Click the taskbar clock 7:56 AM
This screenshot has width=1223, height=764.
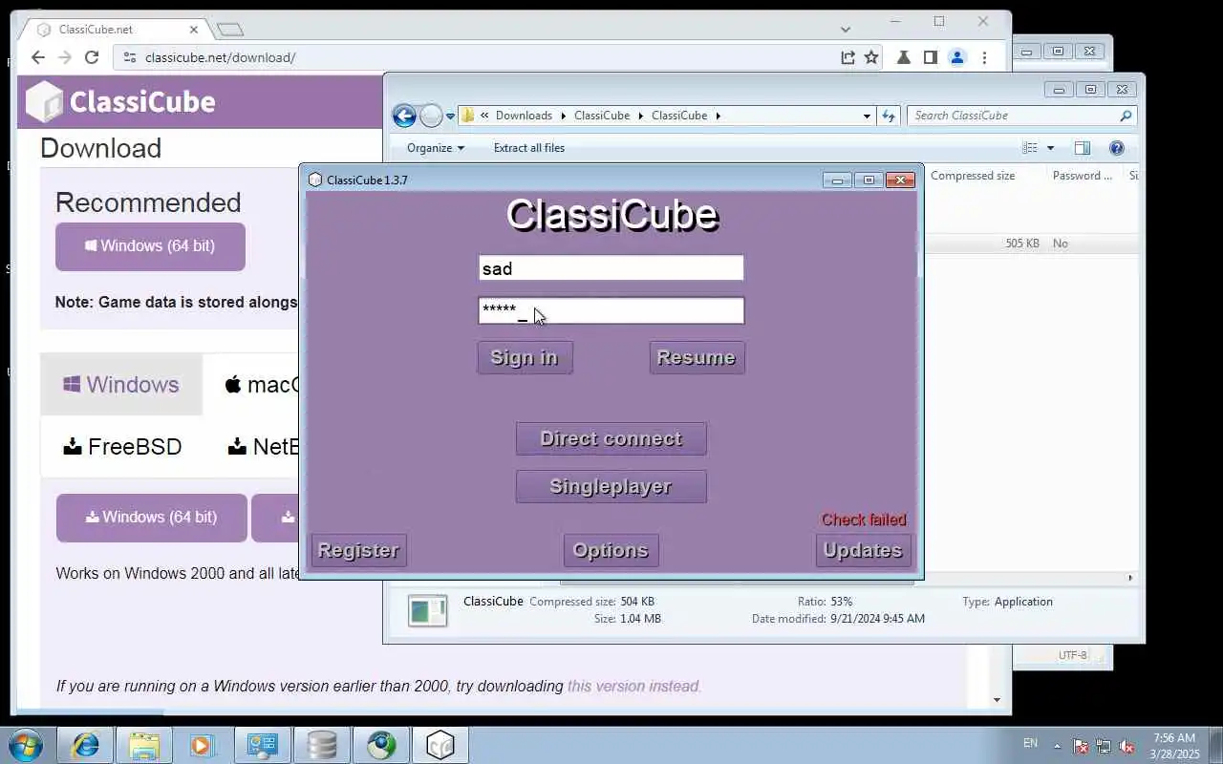click(1174, 738)
